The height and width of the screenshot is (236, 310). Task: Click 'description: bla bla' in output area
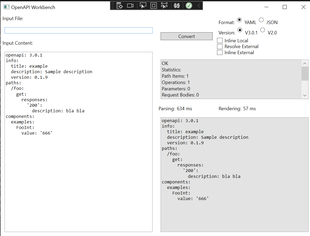[214, 176]
